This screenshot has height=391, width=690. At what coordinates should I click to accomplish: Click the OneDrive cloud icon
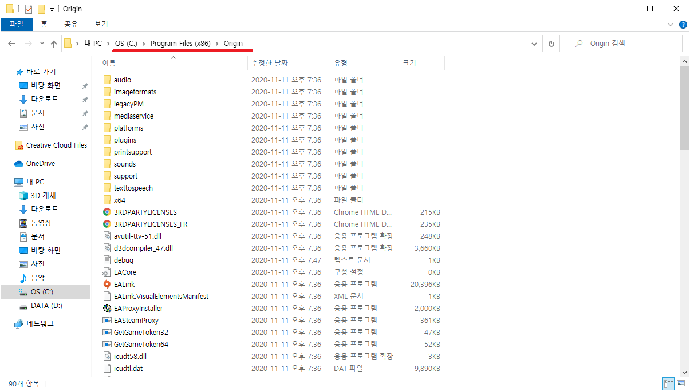[x=19, y=164]
